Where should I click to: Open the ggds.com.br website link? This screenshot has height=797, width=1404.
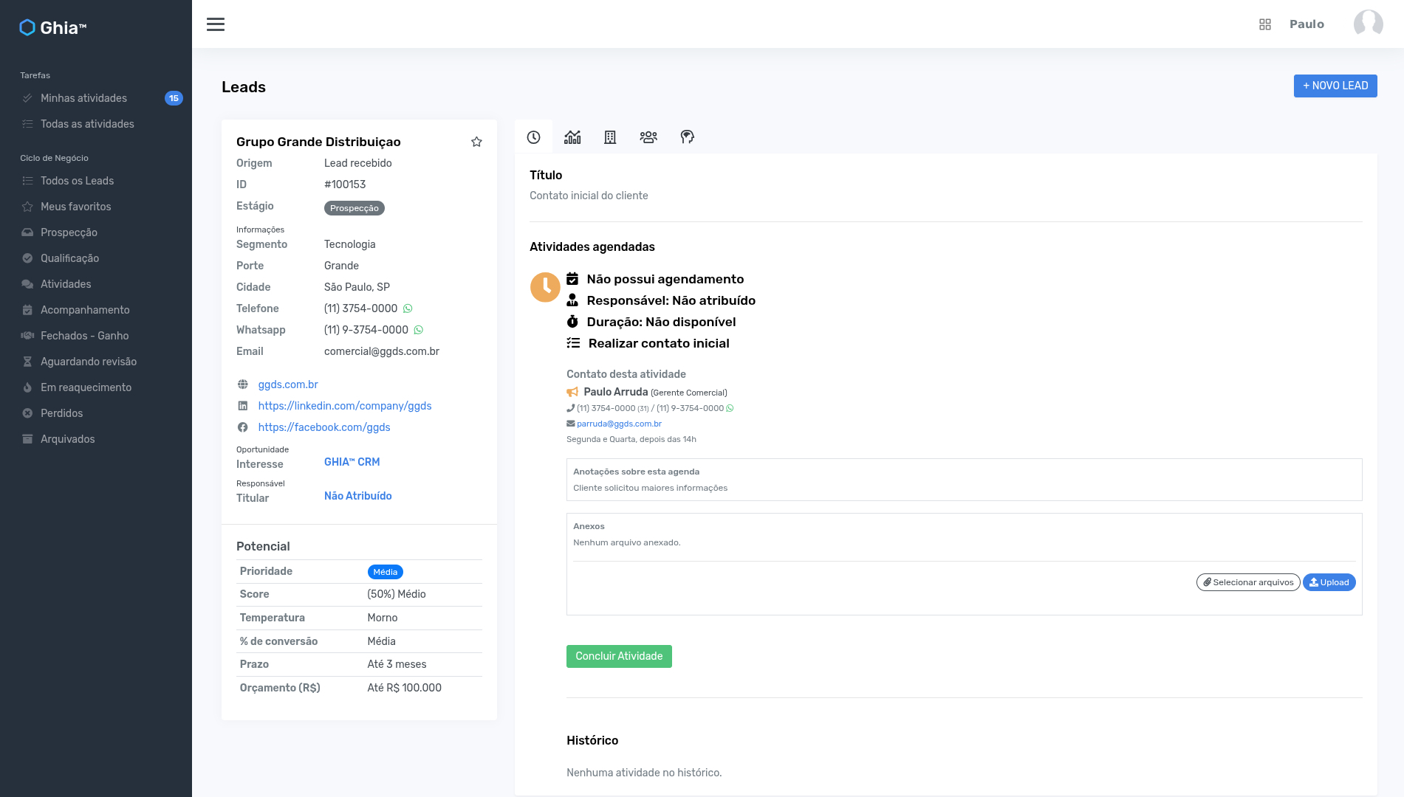[287, 384]
